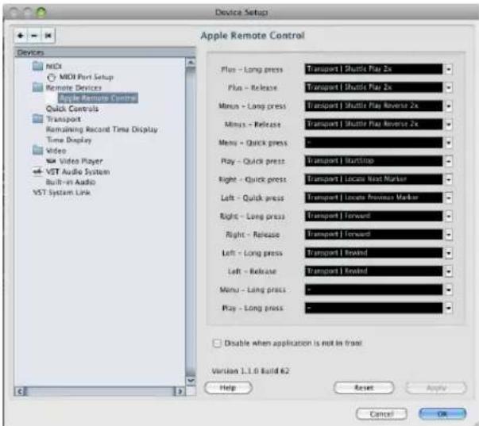Screen dimensions: 479x426
Task: Click the add device plus button
Action: click(21, 36)
